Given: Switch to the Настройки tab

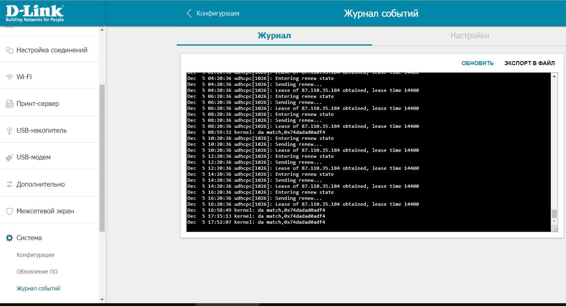Looking at the screenshot, I should 470,36.
